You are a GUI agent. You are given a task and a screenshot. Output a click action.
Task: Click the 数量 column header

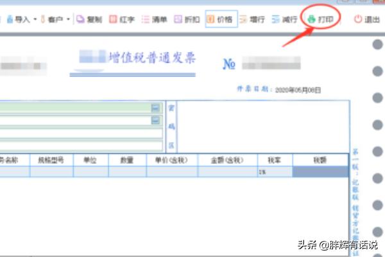[127, 161]
